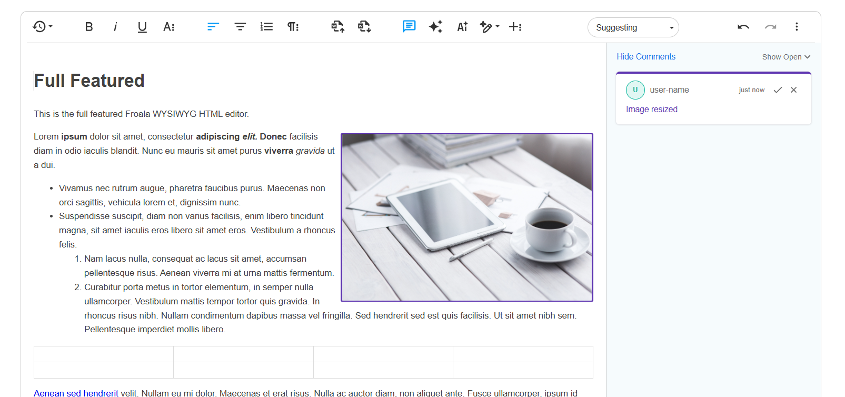
Task: Open the vertical three-dot more menu
Action: coord(797,27)
